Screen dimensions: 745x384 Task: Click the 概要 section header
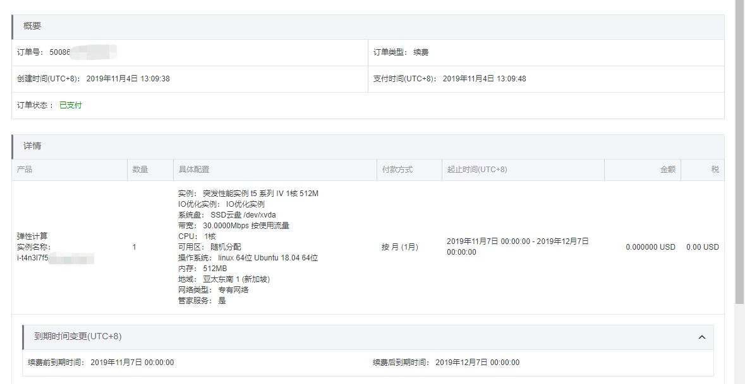pyautogui.click(x=368, y=26)
